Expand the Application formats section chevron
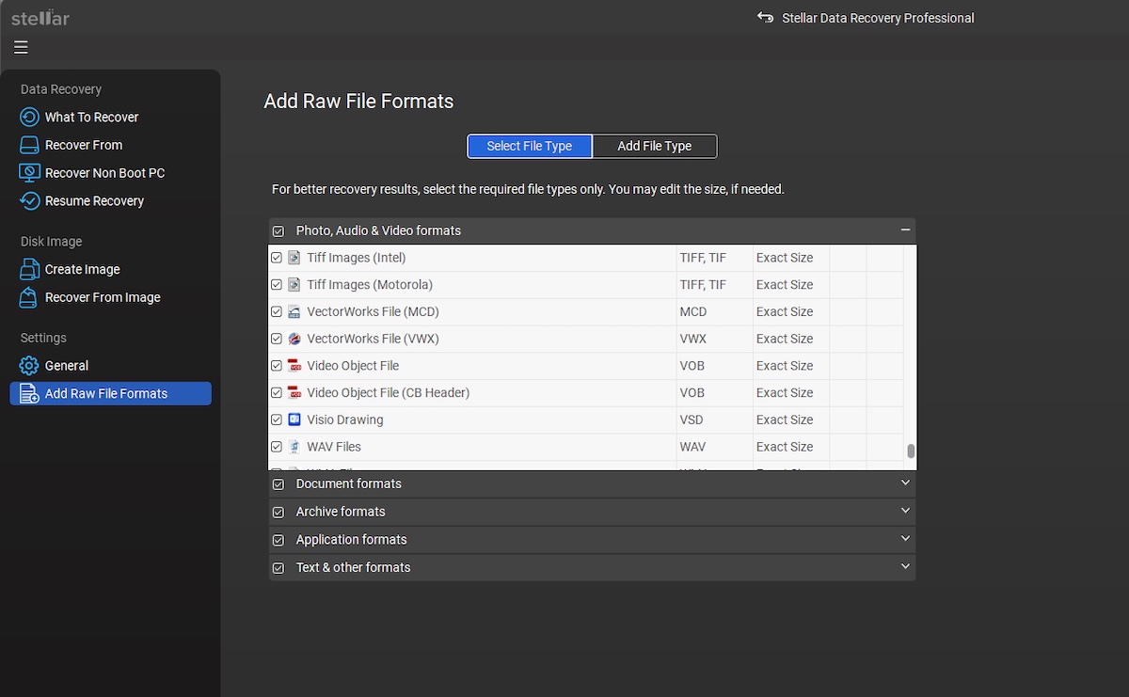The width and height of the screenshot is (1129, 697). click(905, 539)
